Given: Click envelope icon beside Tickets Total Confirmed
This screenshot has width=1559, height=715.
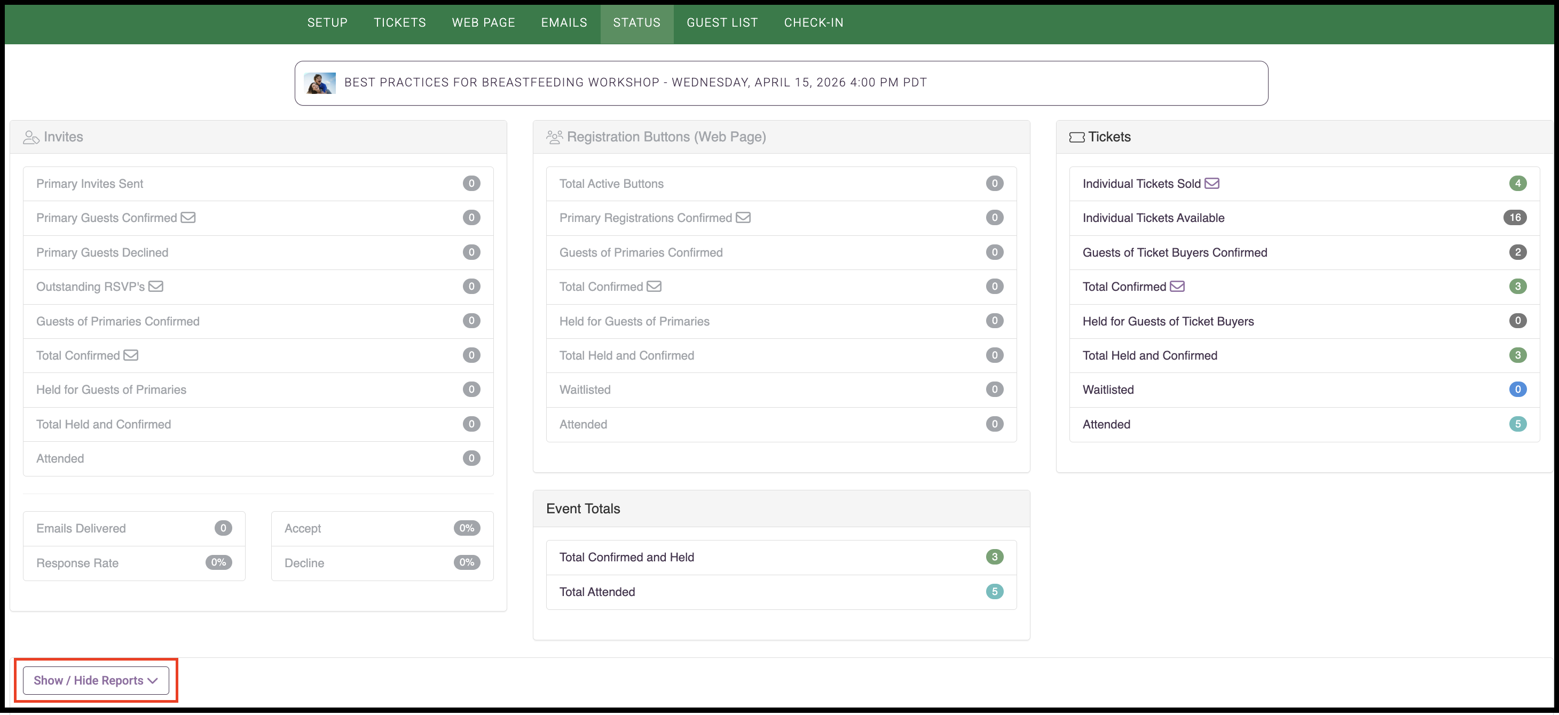Looking at the screenshot, I should click(1177, 286).
